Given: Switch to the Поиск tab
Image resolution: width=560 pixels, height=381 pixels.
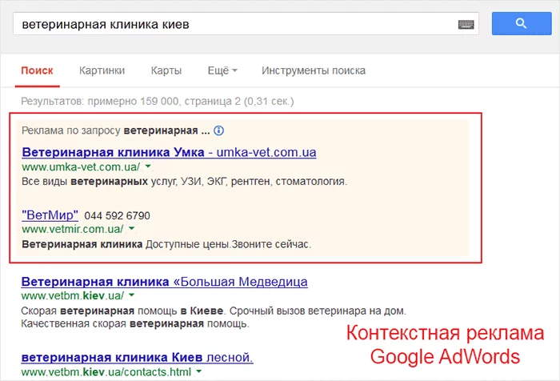Looking at the screenshot, I should (x=37, y=70).
